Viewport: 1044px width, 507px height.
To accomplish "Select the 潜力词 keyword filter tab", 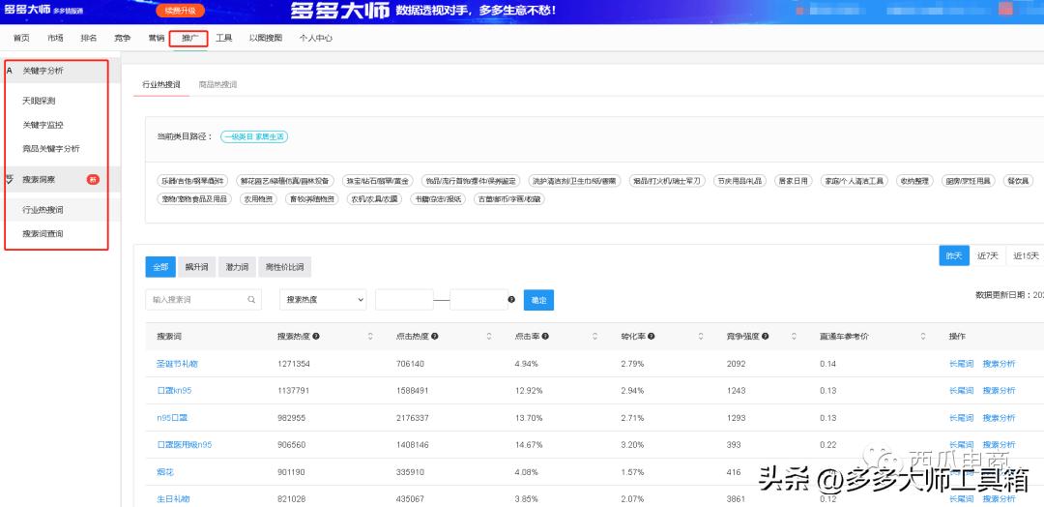I will coord(237,267).
